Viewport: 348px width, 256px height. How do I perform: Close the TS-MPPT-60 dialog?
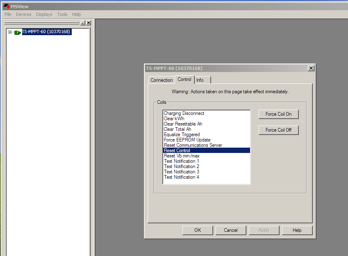[x=311, y=68]
